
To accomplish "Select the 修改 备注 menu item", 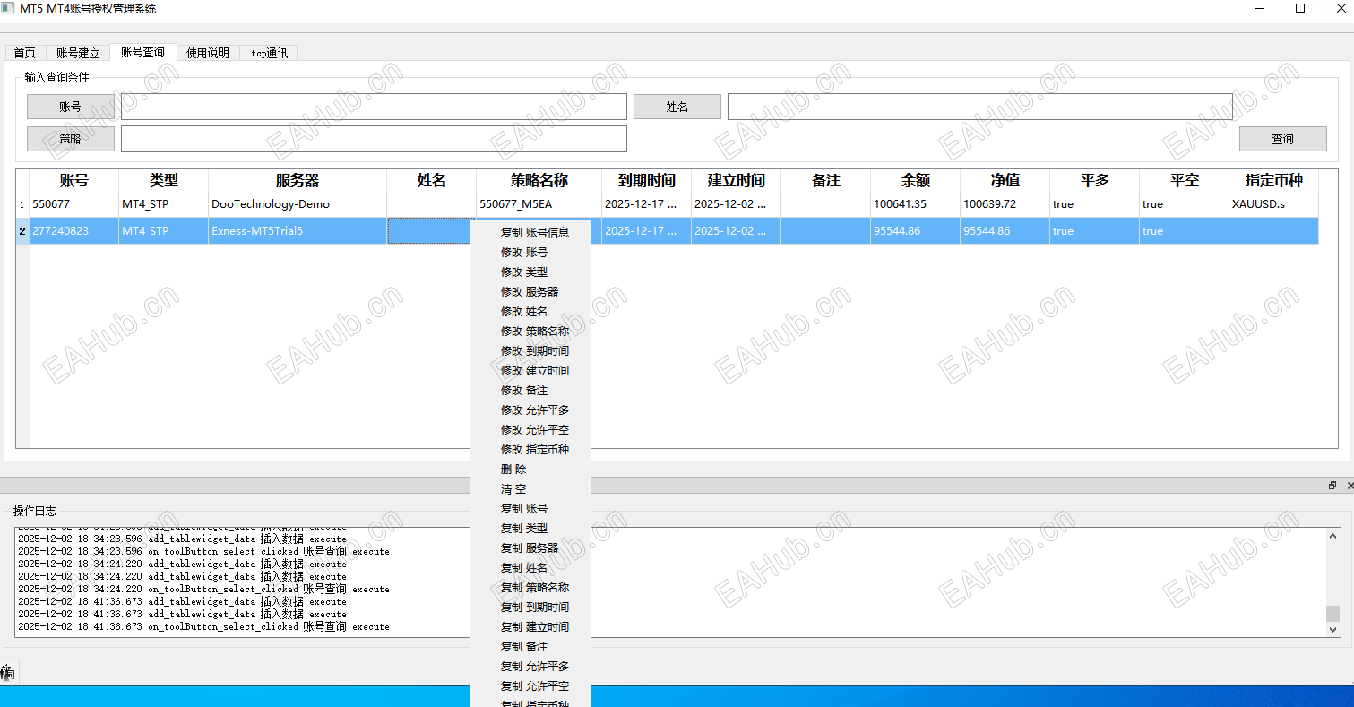I will [530, 390].
